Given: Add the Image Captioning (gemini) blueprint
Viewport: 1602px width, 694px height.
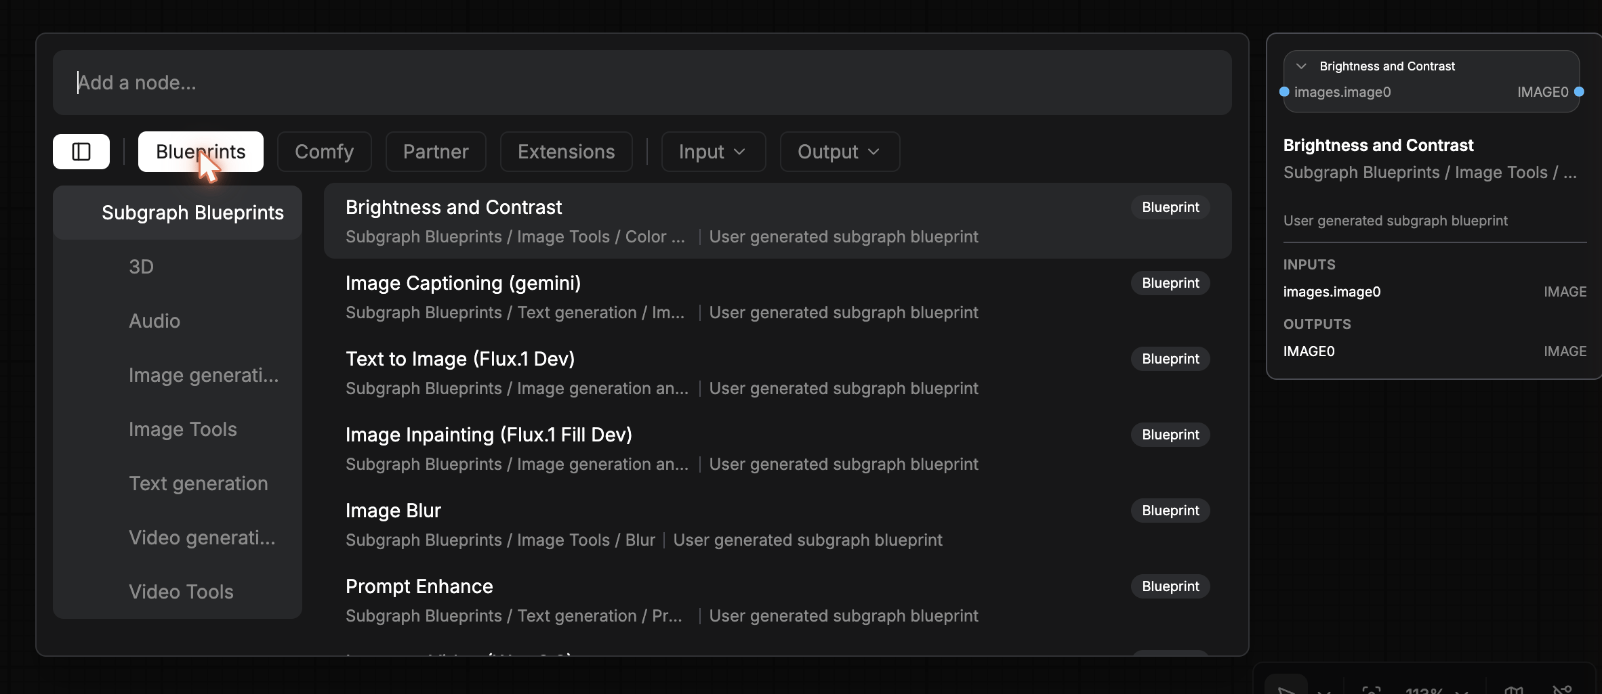Looking at the screenshot, I should tap(777, 297).
